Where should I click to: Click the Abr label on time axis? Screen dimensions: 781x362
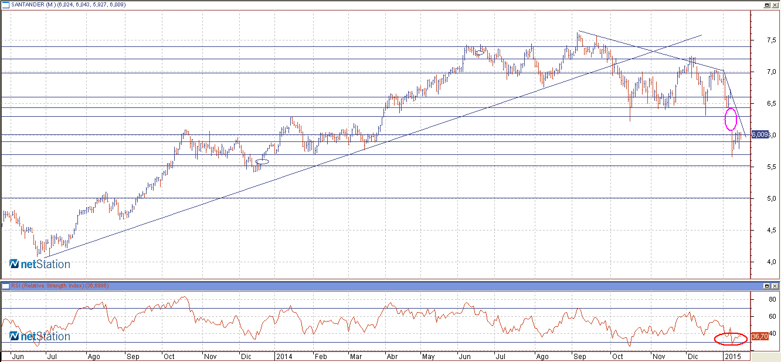(393, 356)
